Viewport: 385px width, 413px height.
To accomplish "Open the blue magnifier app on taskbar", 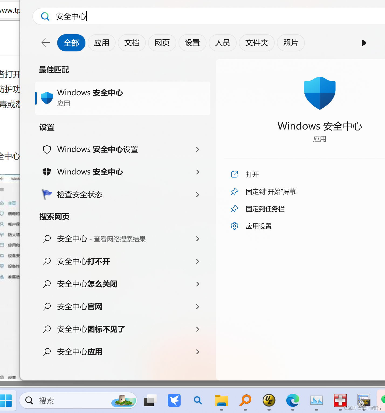I will (198, 401).
